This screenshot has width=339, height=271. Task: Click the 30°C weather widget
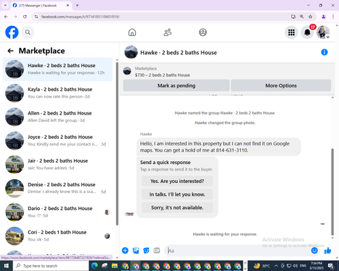coord(262,266)
